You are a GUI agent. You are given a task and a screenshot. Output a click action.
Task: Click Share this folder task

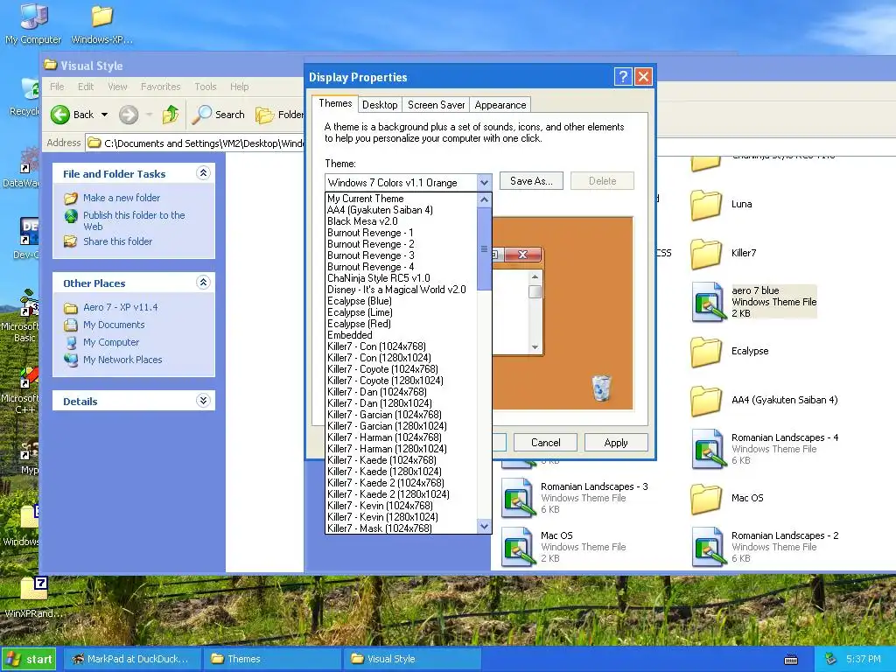(118, 241)
